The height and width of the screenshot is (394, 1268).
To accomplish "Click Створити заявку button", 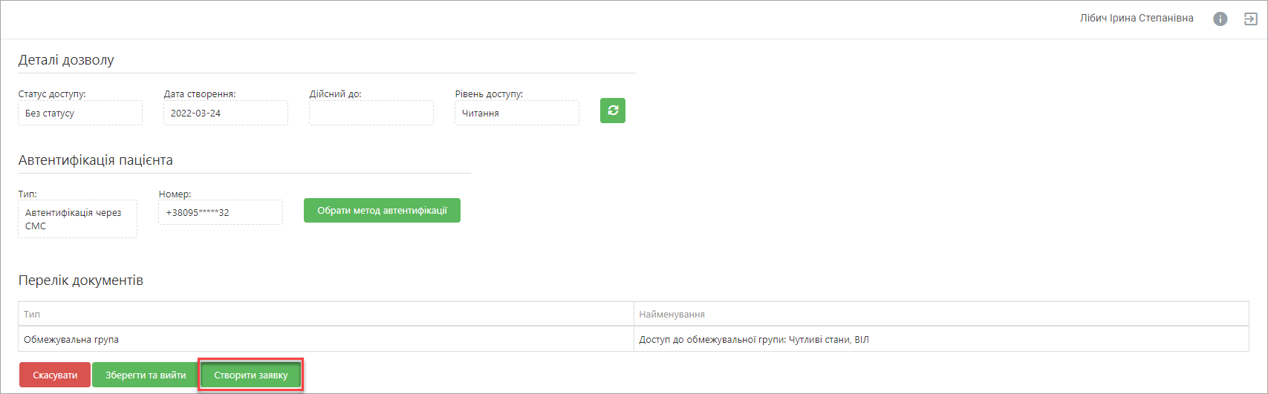I will [251, 375].
